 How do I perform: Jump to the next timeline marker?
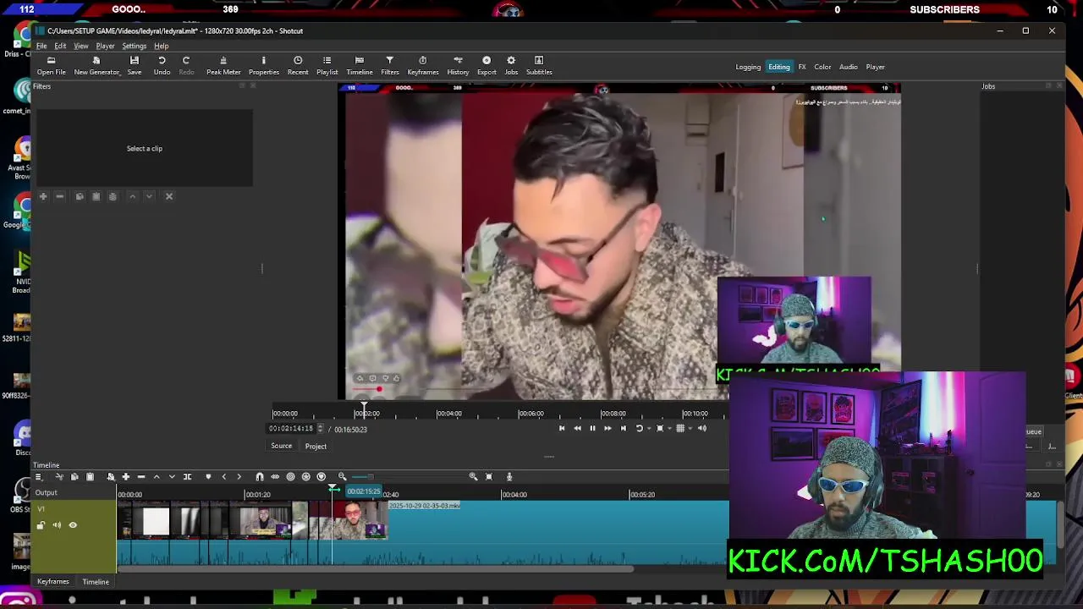pos(239,477)
